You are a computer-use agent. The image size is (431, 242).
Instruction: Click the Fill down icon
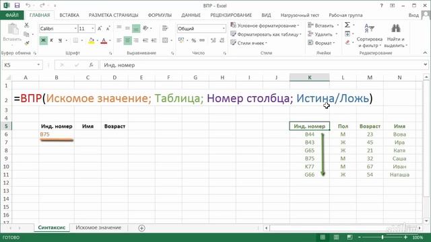click(x=347, y=34)
